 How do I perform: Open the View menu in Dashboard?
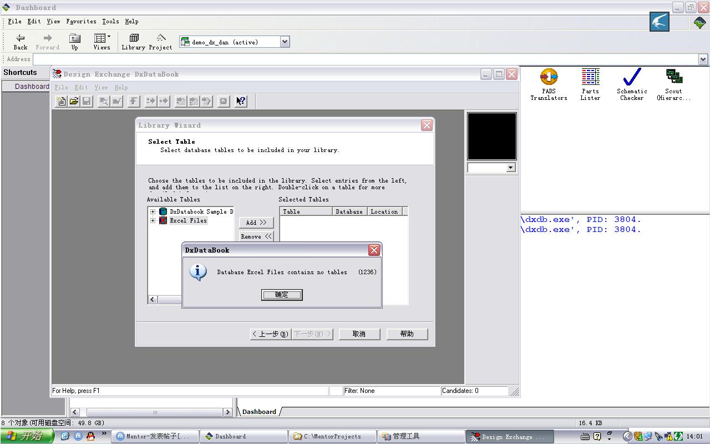tap(53, 21)
